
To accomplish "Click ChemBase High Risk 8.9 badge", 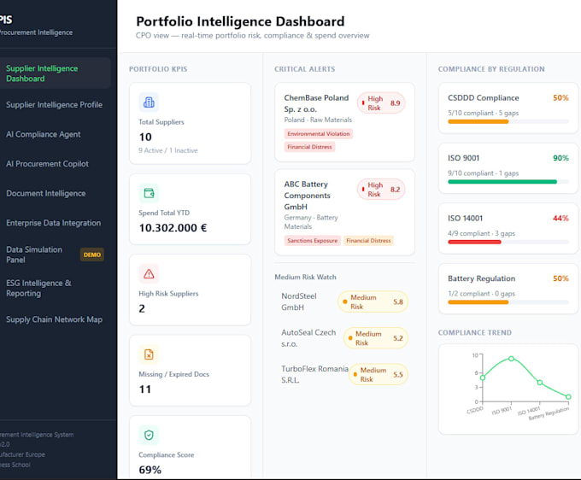I will tap(381, 103).
